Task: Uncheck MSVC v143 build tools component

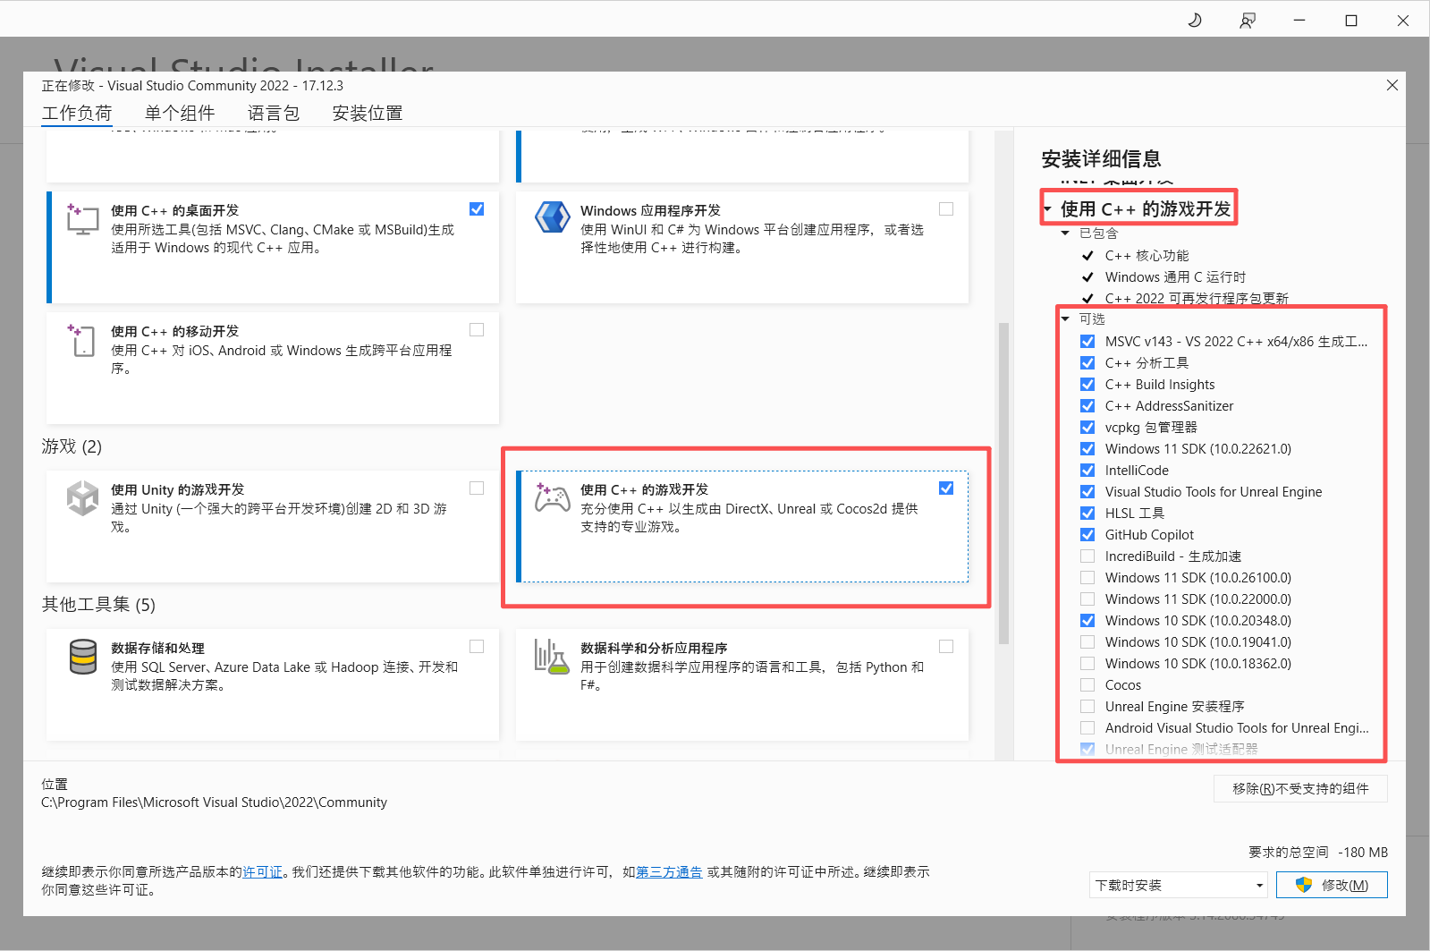Action: (1087, 341)
